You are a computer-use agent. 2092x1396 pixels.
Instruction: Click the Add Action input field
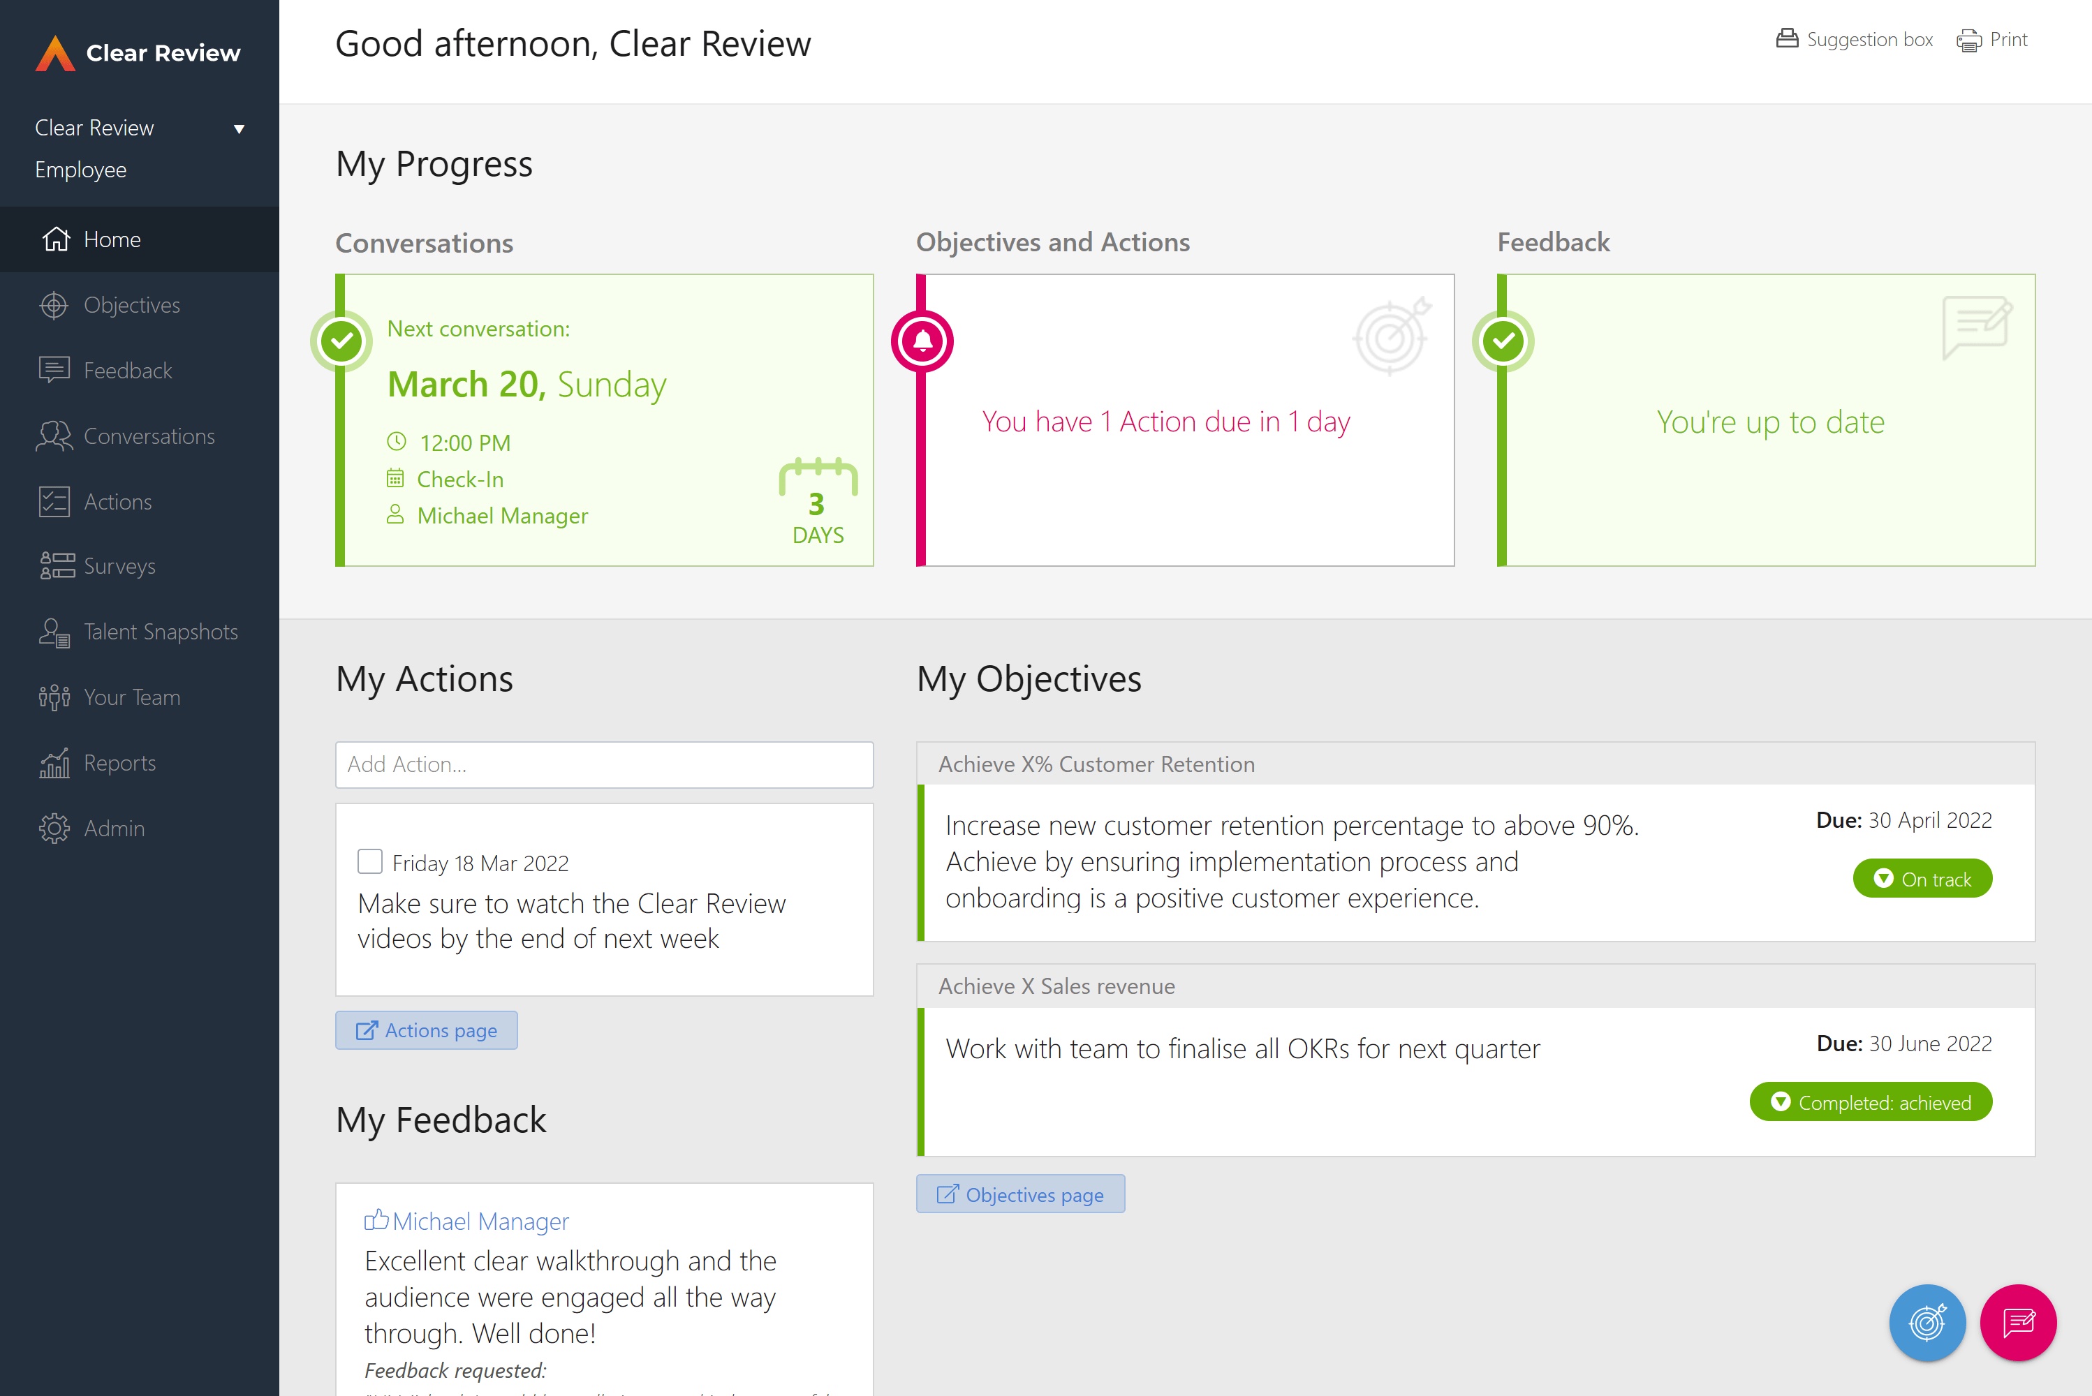point(605,764)
